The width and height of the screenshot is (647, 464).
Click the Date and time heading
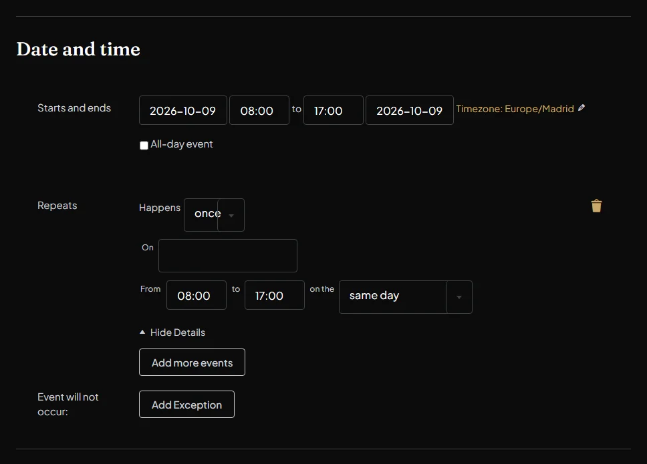point(78,49)
